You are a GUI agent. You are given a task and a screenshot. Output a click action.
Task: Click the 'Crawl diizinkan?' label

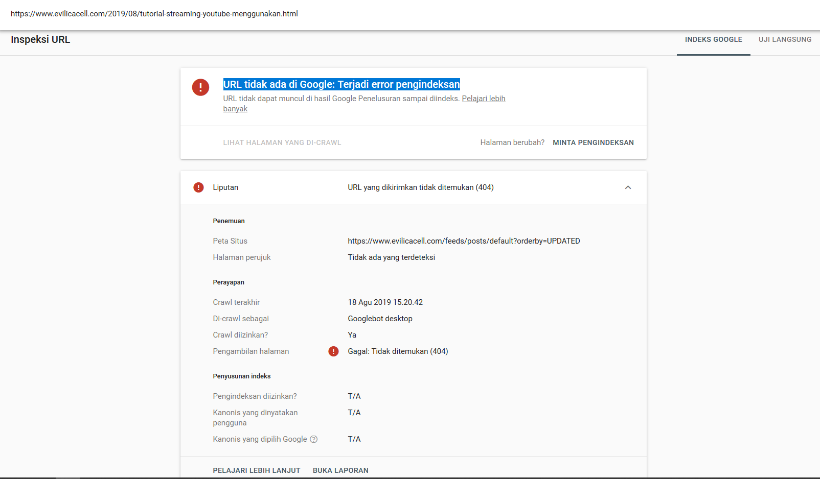240,335
